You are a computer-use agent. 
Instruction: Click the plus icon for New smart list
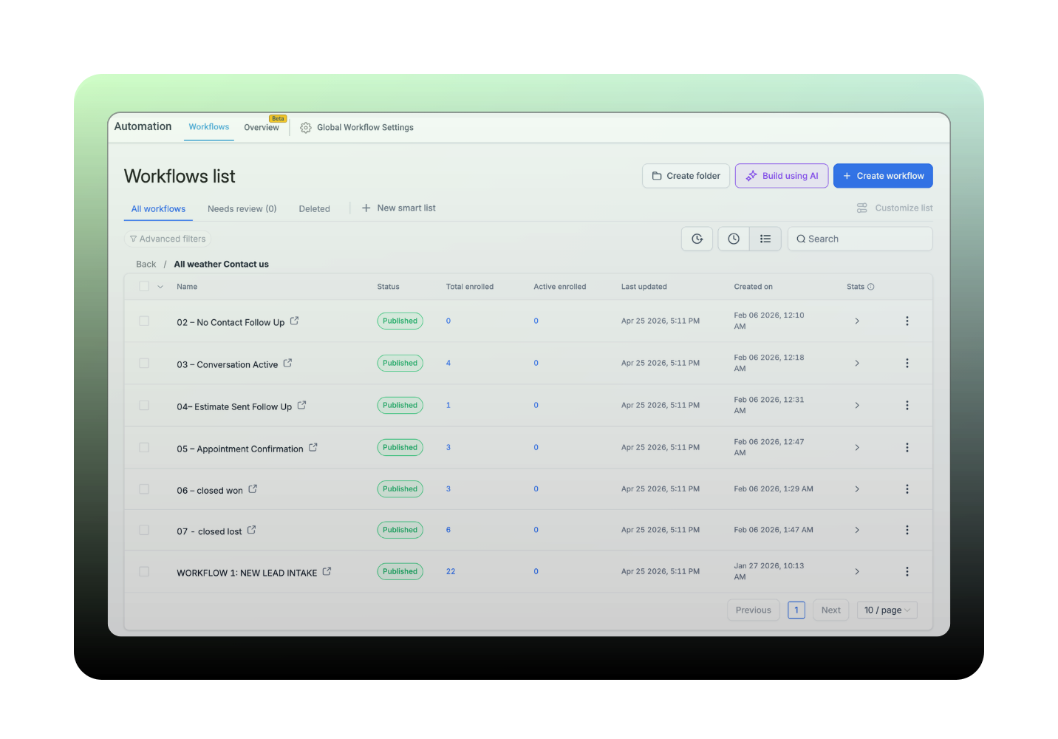coord(366,208)
